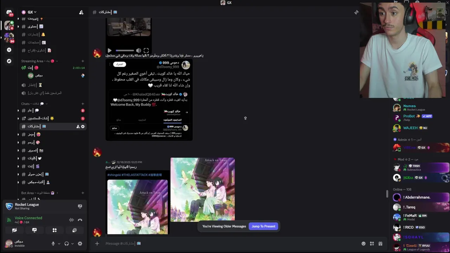
Task: Create a channel in Streaming Area category
Action: point(83,61)
